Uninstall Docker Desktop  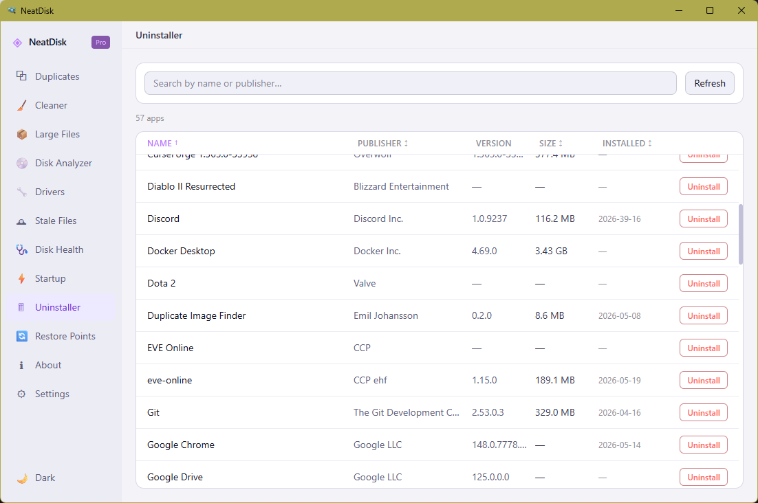(x=704, y=252)
